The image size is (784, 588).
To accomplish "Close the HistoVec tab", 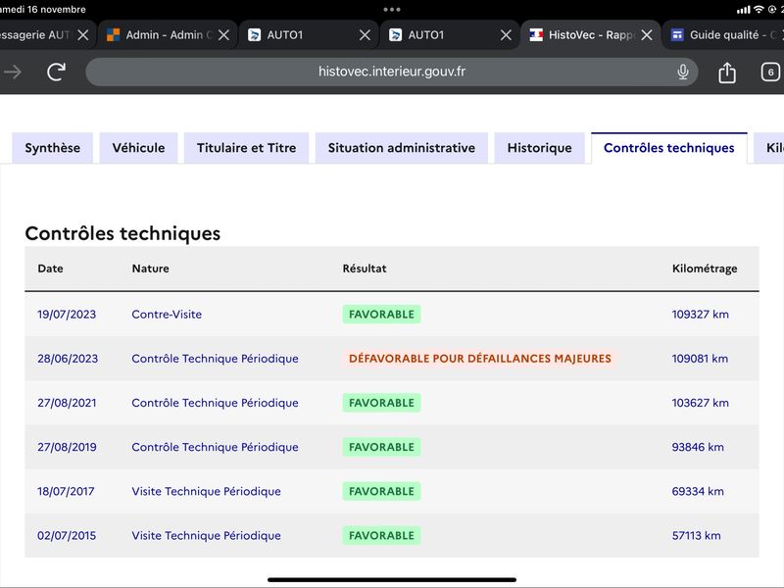I will [x=647, y=35].
